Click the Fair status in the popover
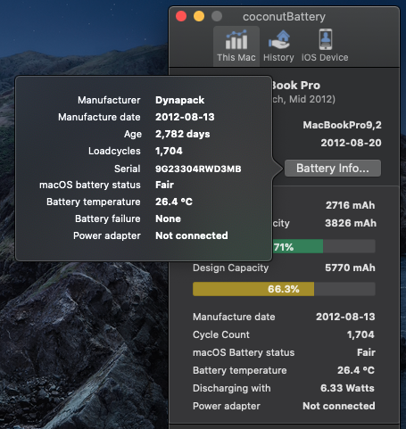Screen dimensions: 406x429 tap(164, 185)
